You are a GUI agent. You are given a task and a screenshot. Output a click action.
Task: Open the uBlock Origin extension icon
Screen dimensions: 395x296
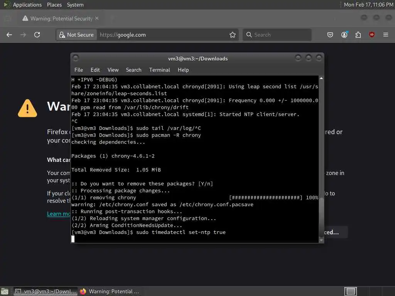click(x=371, y=35)
